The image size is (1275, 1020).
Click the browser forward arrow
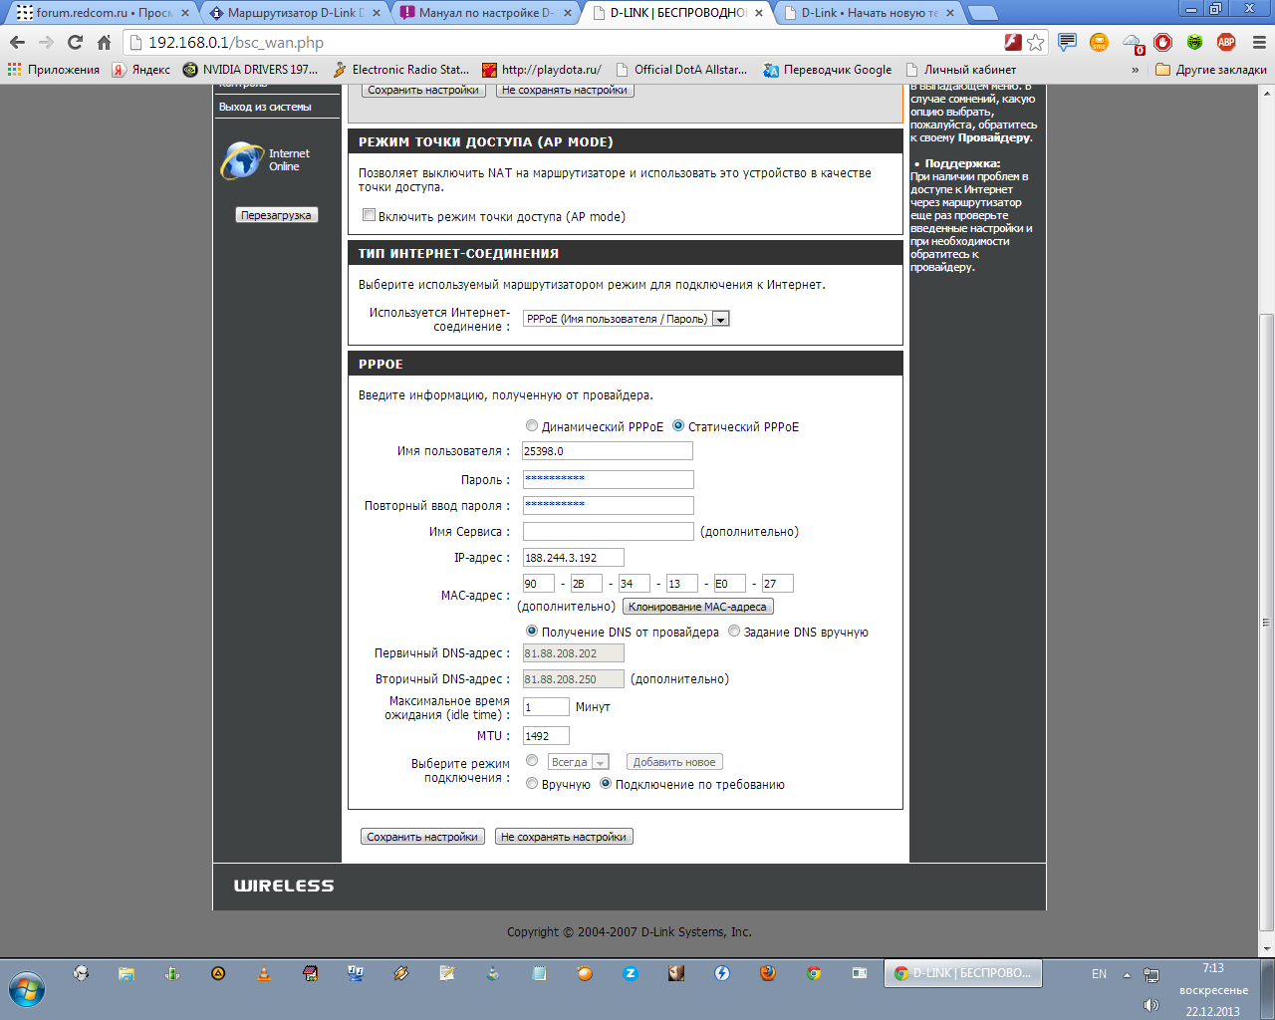[46, 43]
